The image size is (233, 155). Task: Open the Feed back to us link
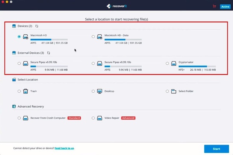(x=64, y=148)
